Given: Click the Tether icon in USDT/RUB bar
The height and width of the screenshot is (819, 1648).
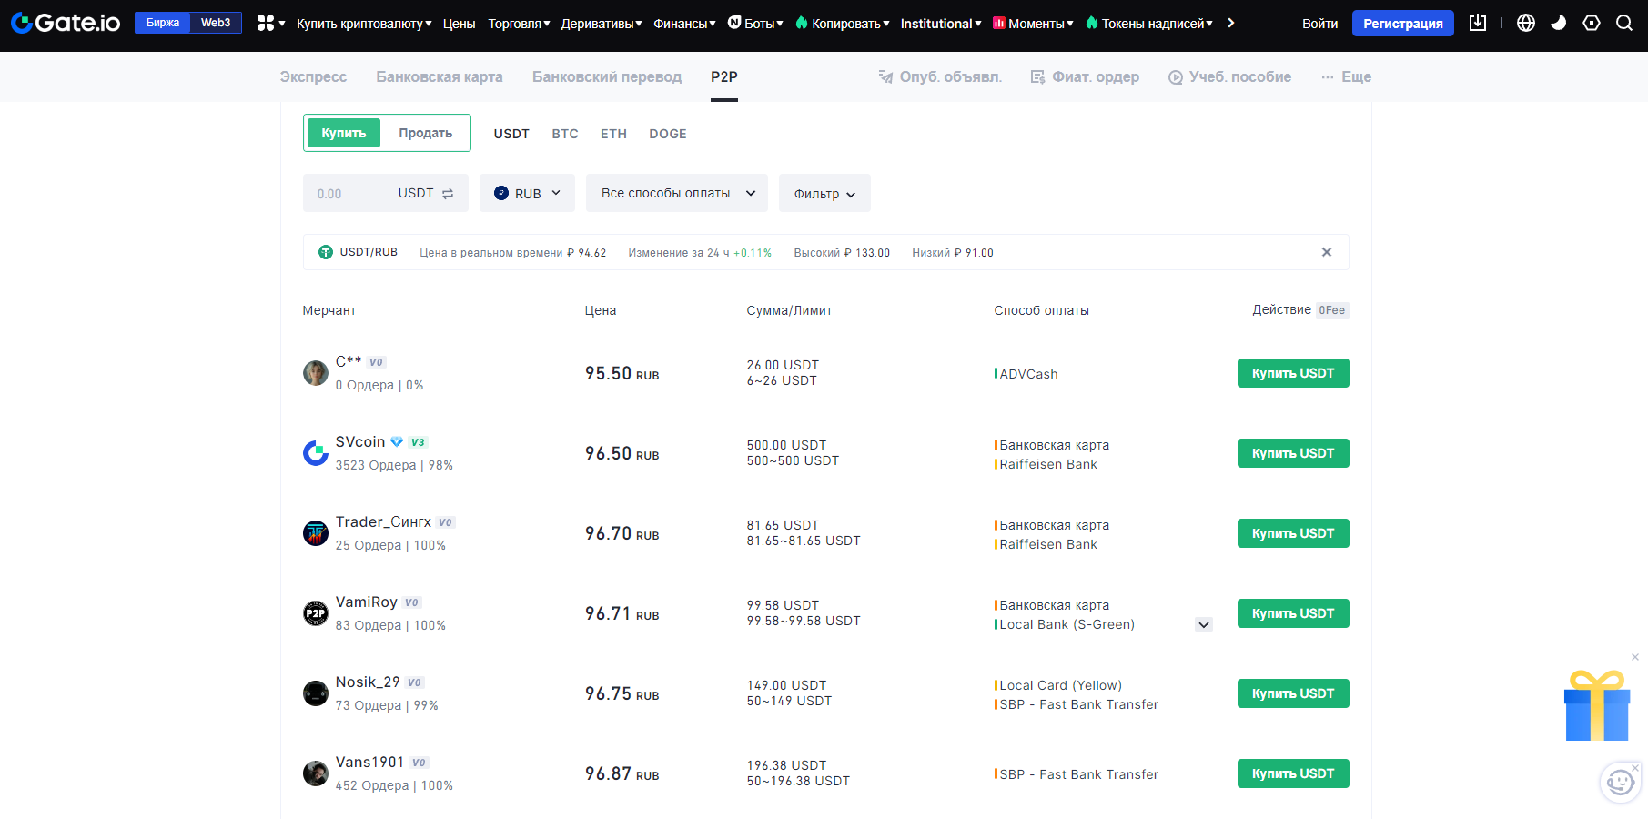Looking at the screenshot, I should point(326,252).
